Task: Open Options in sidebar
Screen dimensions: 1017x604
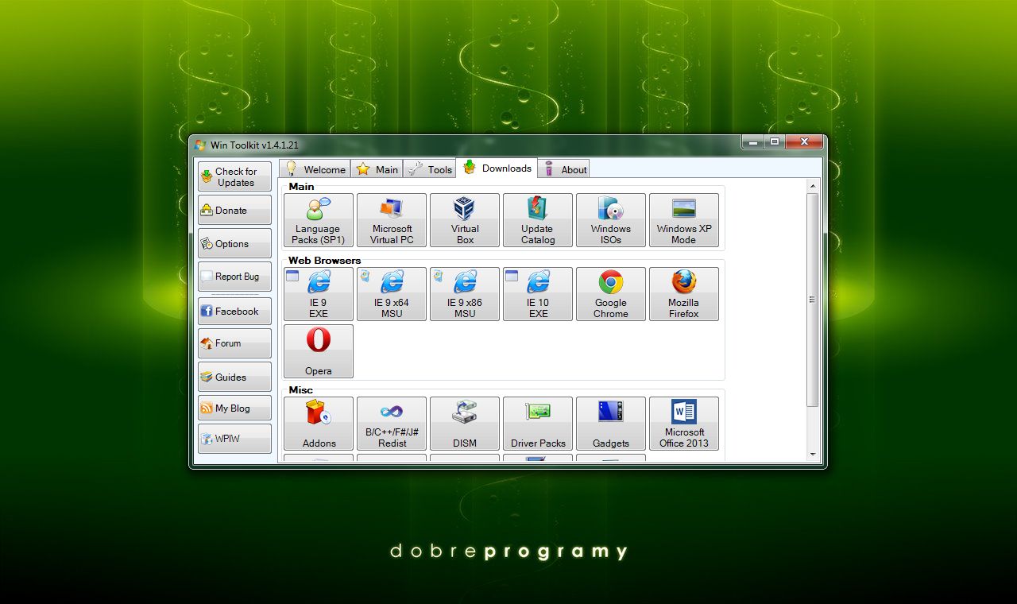Action: click(x=234, y=244)
